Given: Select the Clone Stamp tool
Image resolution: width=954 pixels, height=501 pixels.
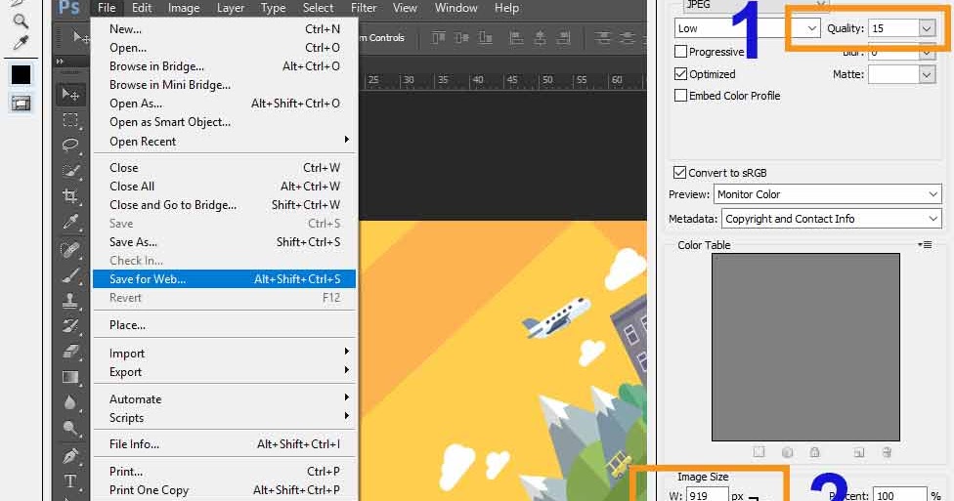Looking at the screenshot, I should coord(70,301).
